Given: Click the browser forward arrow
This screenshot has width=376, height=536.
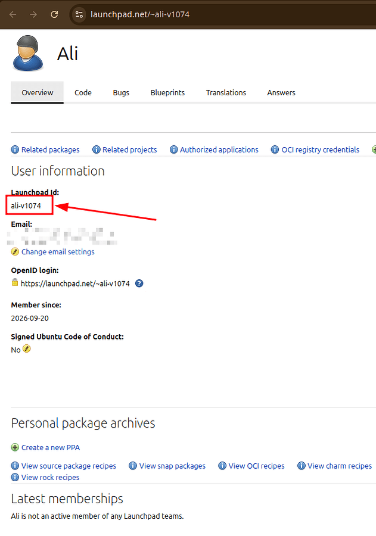Looking at the screenshot, I should 33,14.
